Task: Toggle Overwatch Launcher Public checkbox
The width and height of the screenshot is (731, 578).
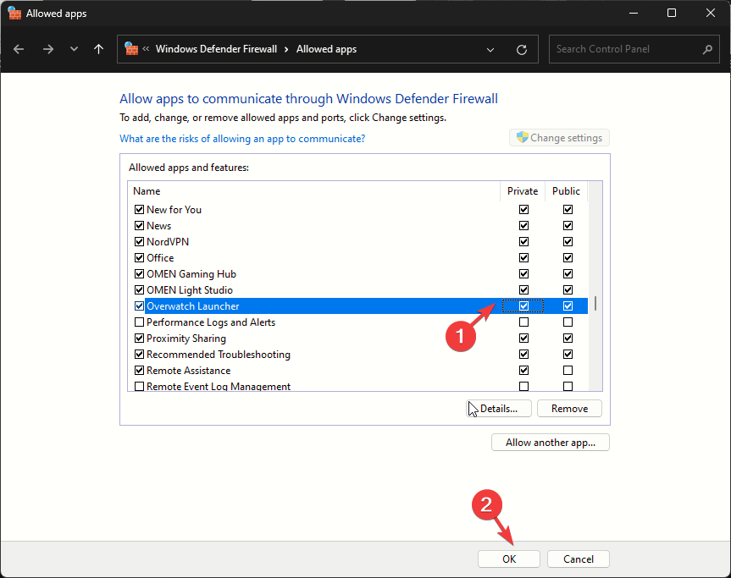Action: (568, 306)
